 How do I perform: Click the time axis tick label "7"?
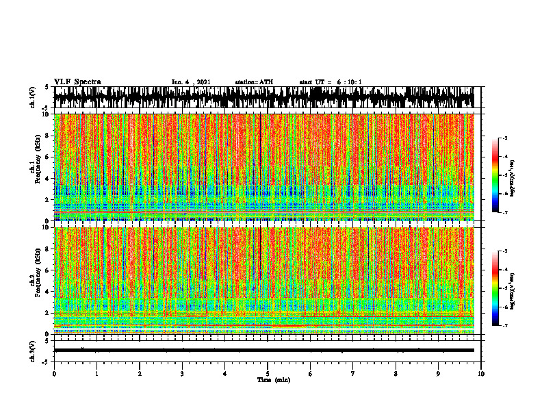point(353,374)
